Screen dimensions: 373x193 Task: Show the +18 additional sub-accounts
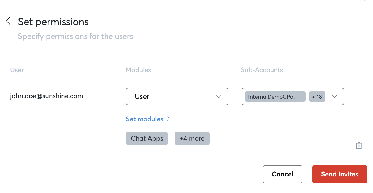click(x=317, y=97)
